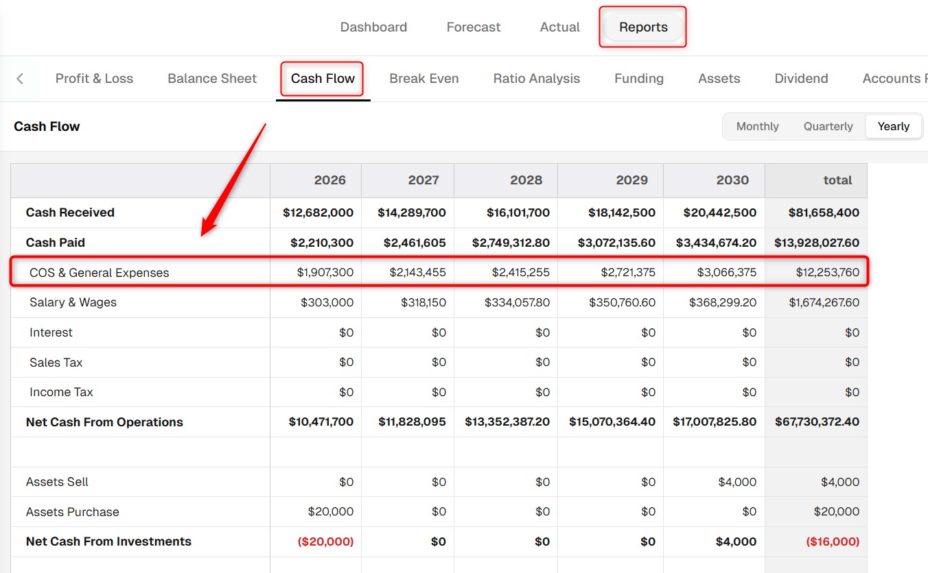Click the left chevron to scroll tabs back
This screenshot has width=928, height=573.
point(20,79)
